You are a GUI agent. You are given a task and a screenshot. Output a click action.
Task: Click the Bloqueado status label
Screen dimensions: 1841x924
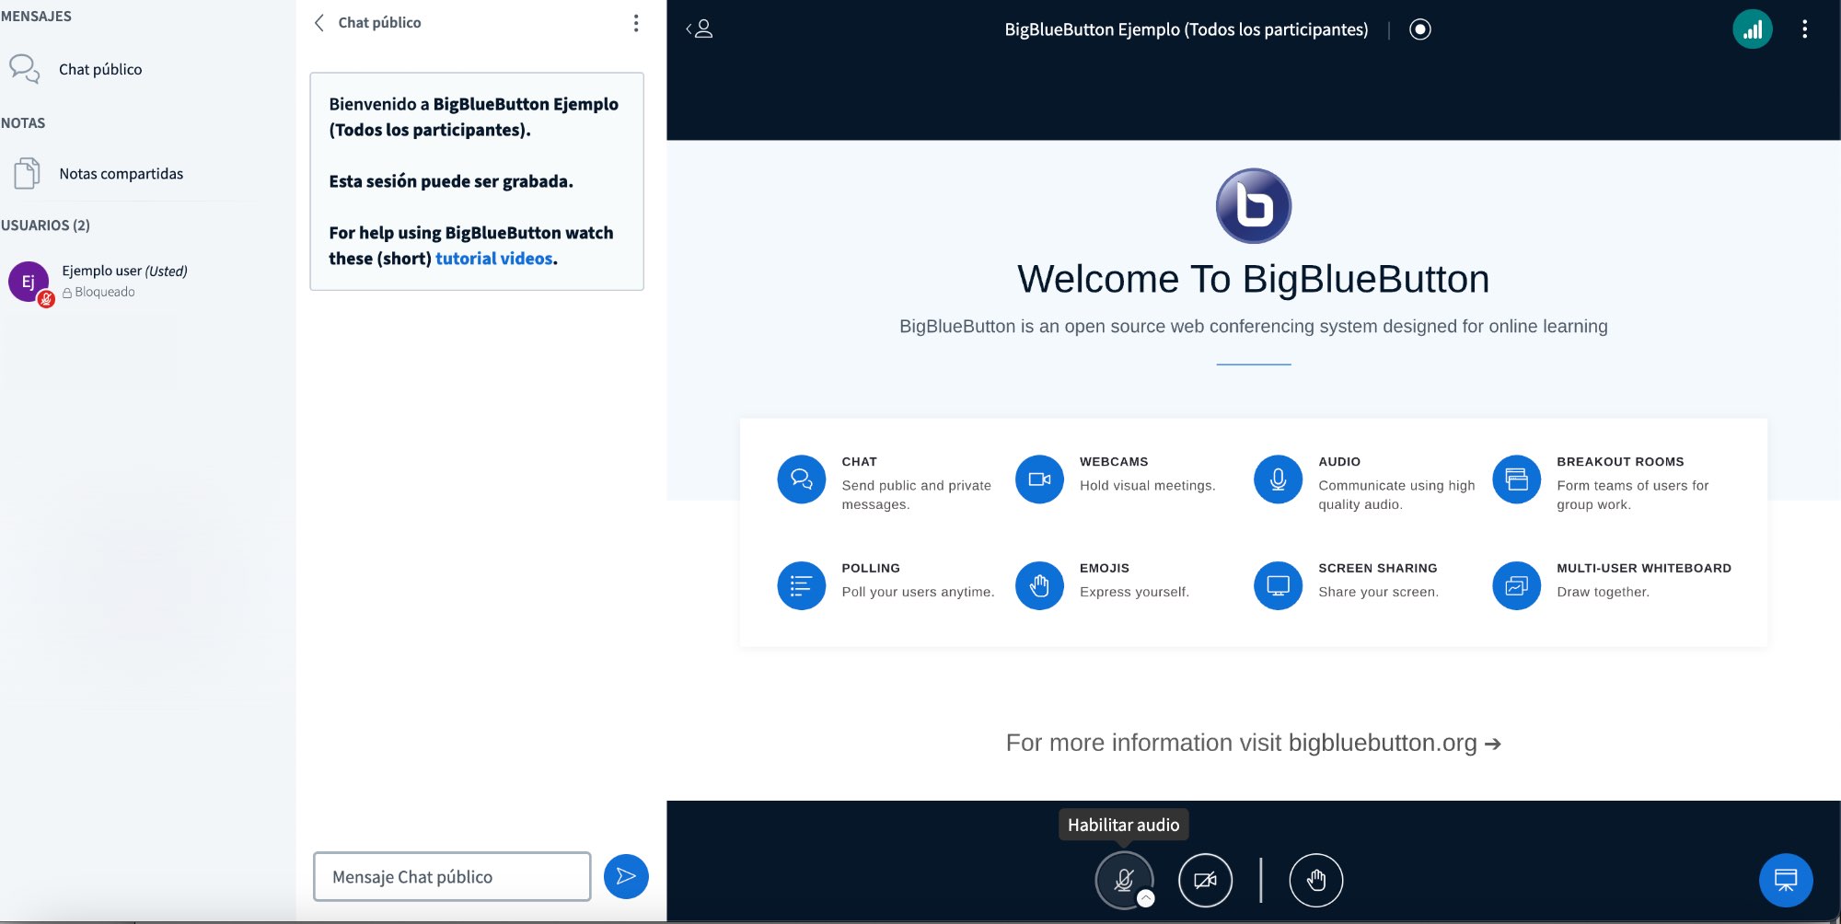(98, 292)
